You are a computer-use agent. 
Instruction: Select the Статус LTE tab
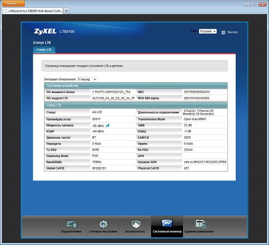[x=44, y=49]
